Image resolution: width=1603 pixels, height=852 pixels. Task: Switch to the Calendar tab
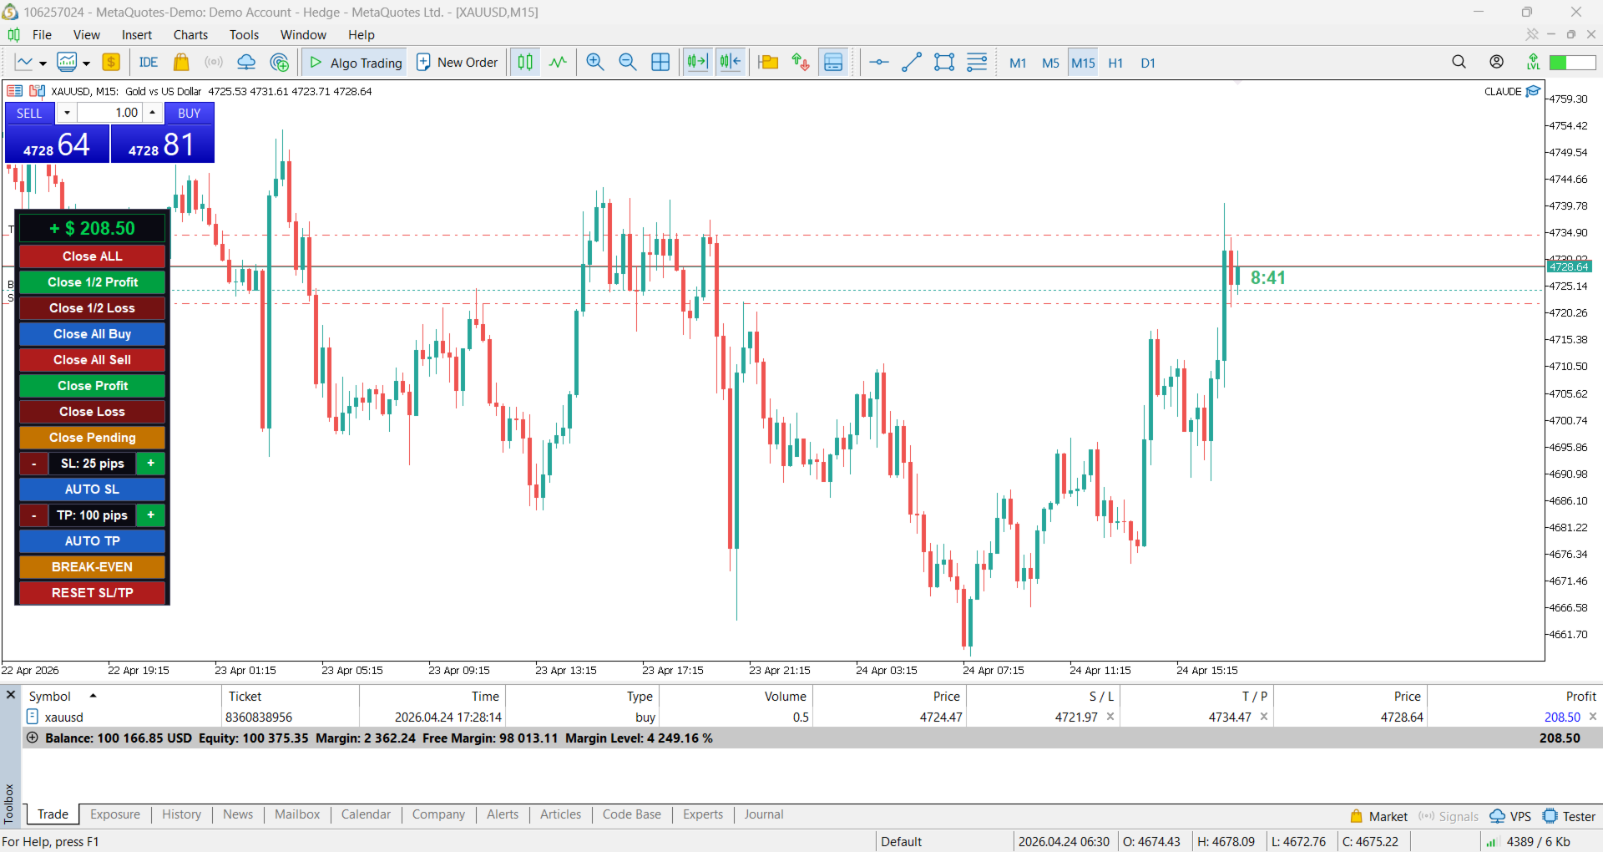366,814
